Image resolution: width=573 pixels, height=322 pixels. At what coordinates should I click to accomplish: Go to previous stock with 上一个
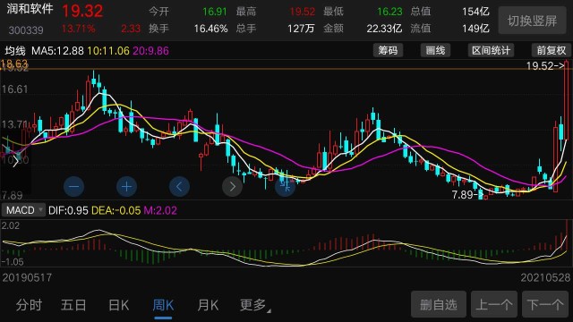pos(494,304)
